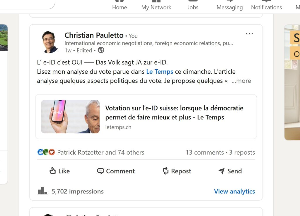The width and height of the screenshot is (300, 216).
Task: Click View analytics for the post
Action: point(234,191)
